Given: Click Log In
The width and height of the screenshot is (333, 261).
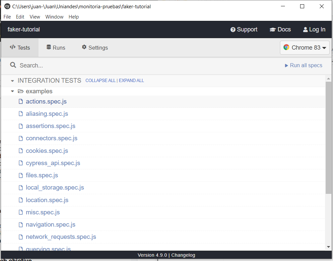Looking at the screenshot, I should pos(314,29).
